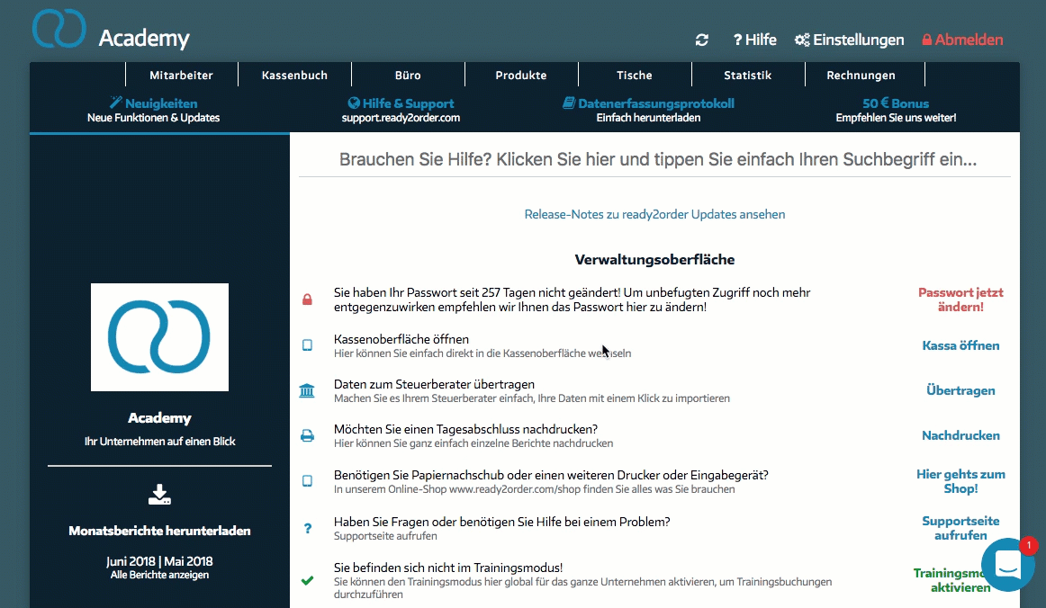Image resolution: width=1046 pixels, height=608 pixels.
Task: Click 'Möchten Sie einen Tagesabschluss nachdrucken?' text
Action: tap(465, 429)
